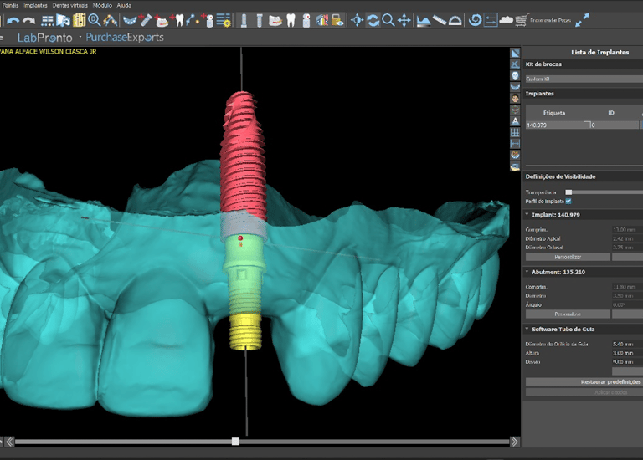Viewport: 643px width, 460px height.
Task: Collapse the Abutment: 135.210 section
Action: (x=527, y=272)
